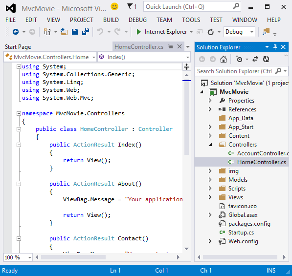This screenshot has height=276, width=292.
Task: Collapse the HomeController class block
Action: [19, 129]
